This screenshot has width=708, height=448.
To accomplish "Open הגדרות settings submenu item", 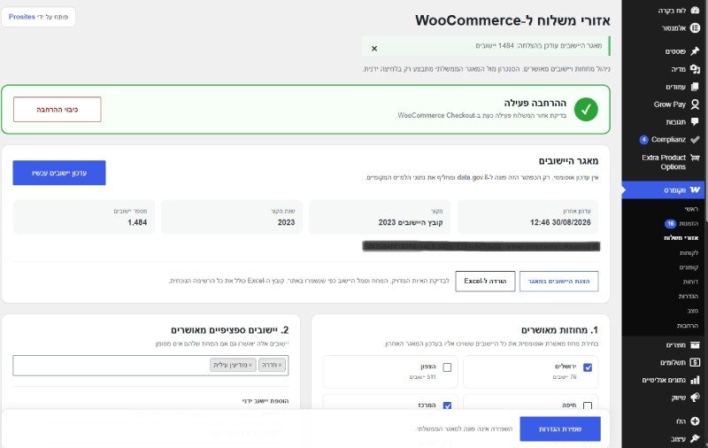I will (689, 297).
